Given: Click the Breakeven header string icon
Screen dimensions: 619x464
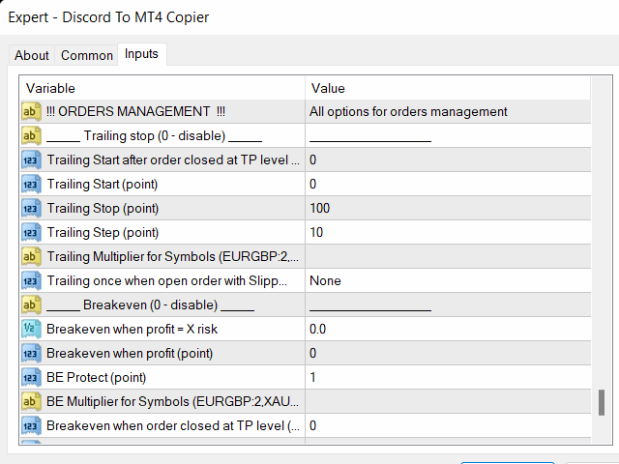Looking at the screenshot, I should pos(31,305).
